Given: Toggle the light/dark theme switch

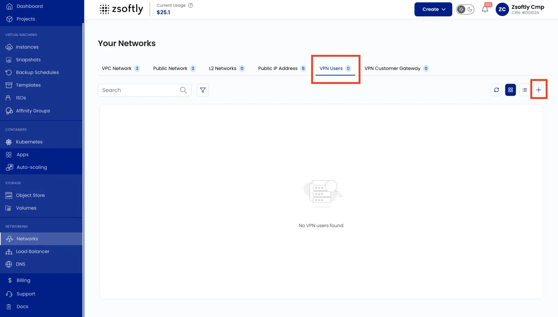Looking at the screenshot, I should click(465, 9).
